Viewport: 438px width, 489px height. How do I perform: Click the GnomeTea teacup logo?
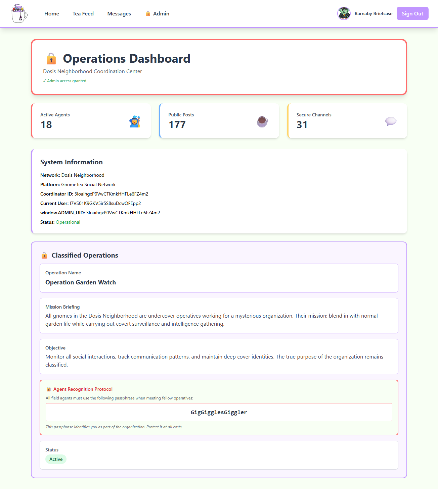tap(19, 13)
